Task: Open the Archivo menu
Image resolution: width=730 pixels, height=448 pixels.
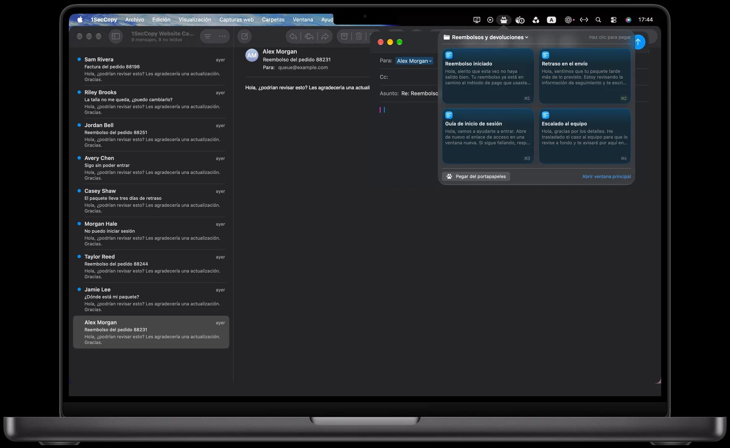Action: (135, 19)
